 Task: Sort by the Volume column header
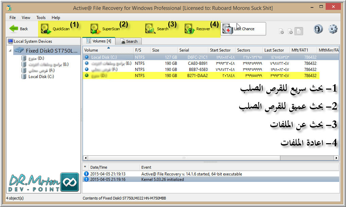pyautogui.click(x=108, y=50)
